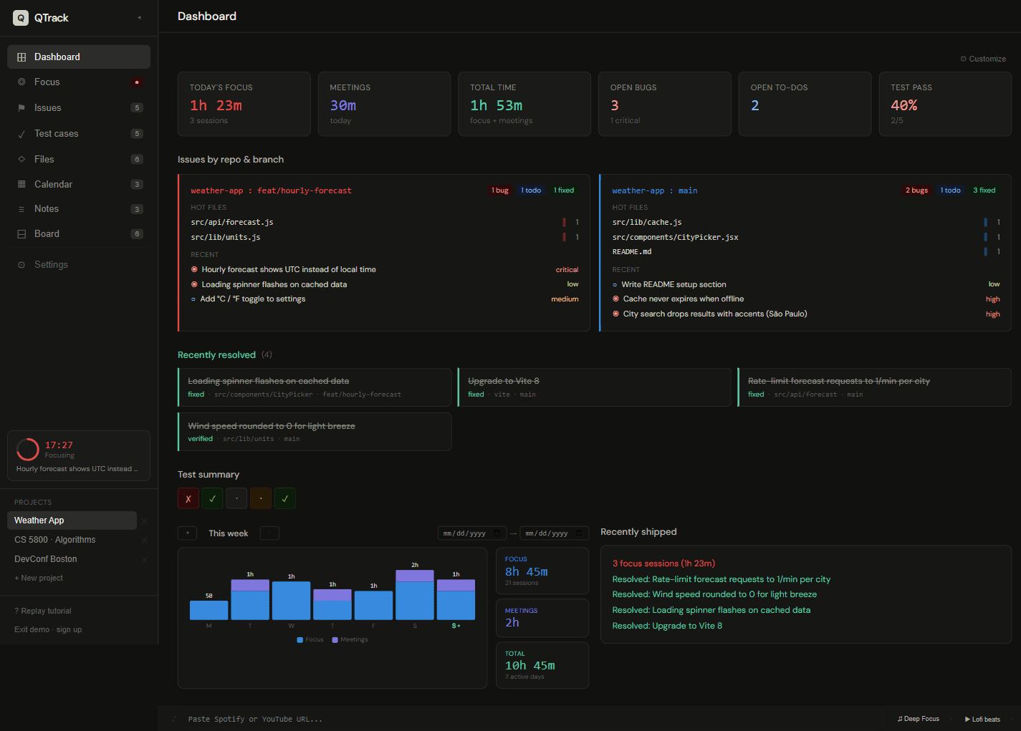The width and height of the screenshot is (1021, 731).
Task: Select the CS 5800 · Algorithms project
Action: click(x=72, y=540)
